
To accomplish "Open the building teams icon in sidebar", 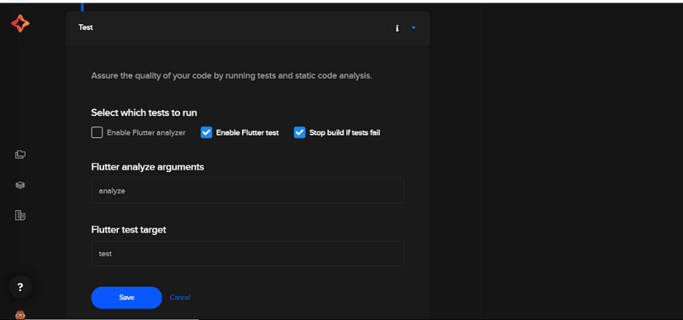I will click(x=20, y=215).
